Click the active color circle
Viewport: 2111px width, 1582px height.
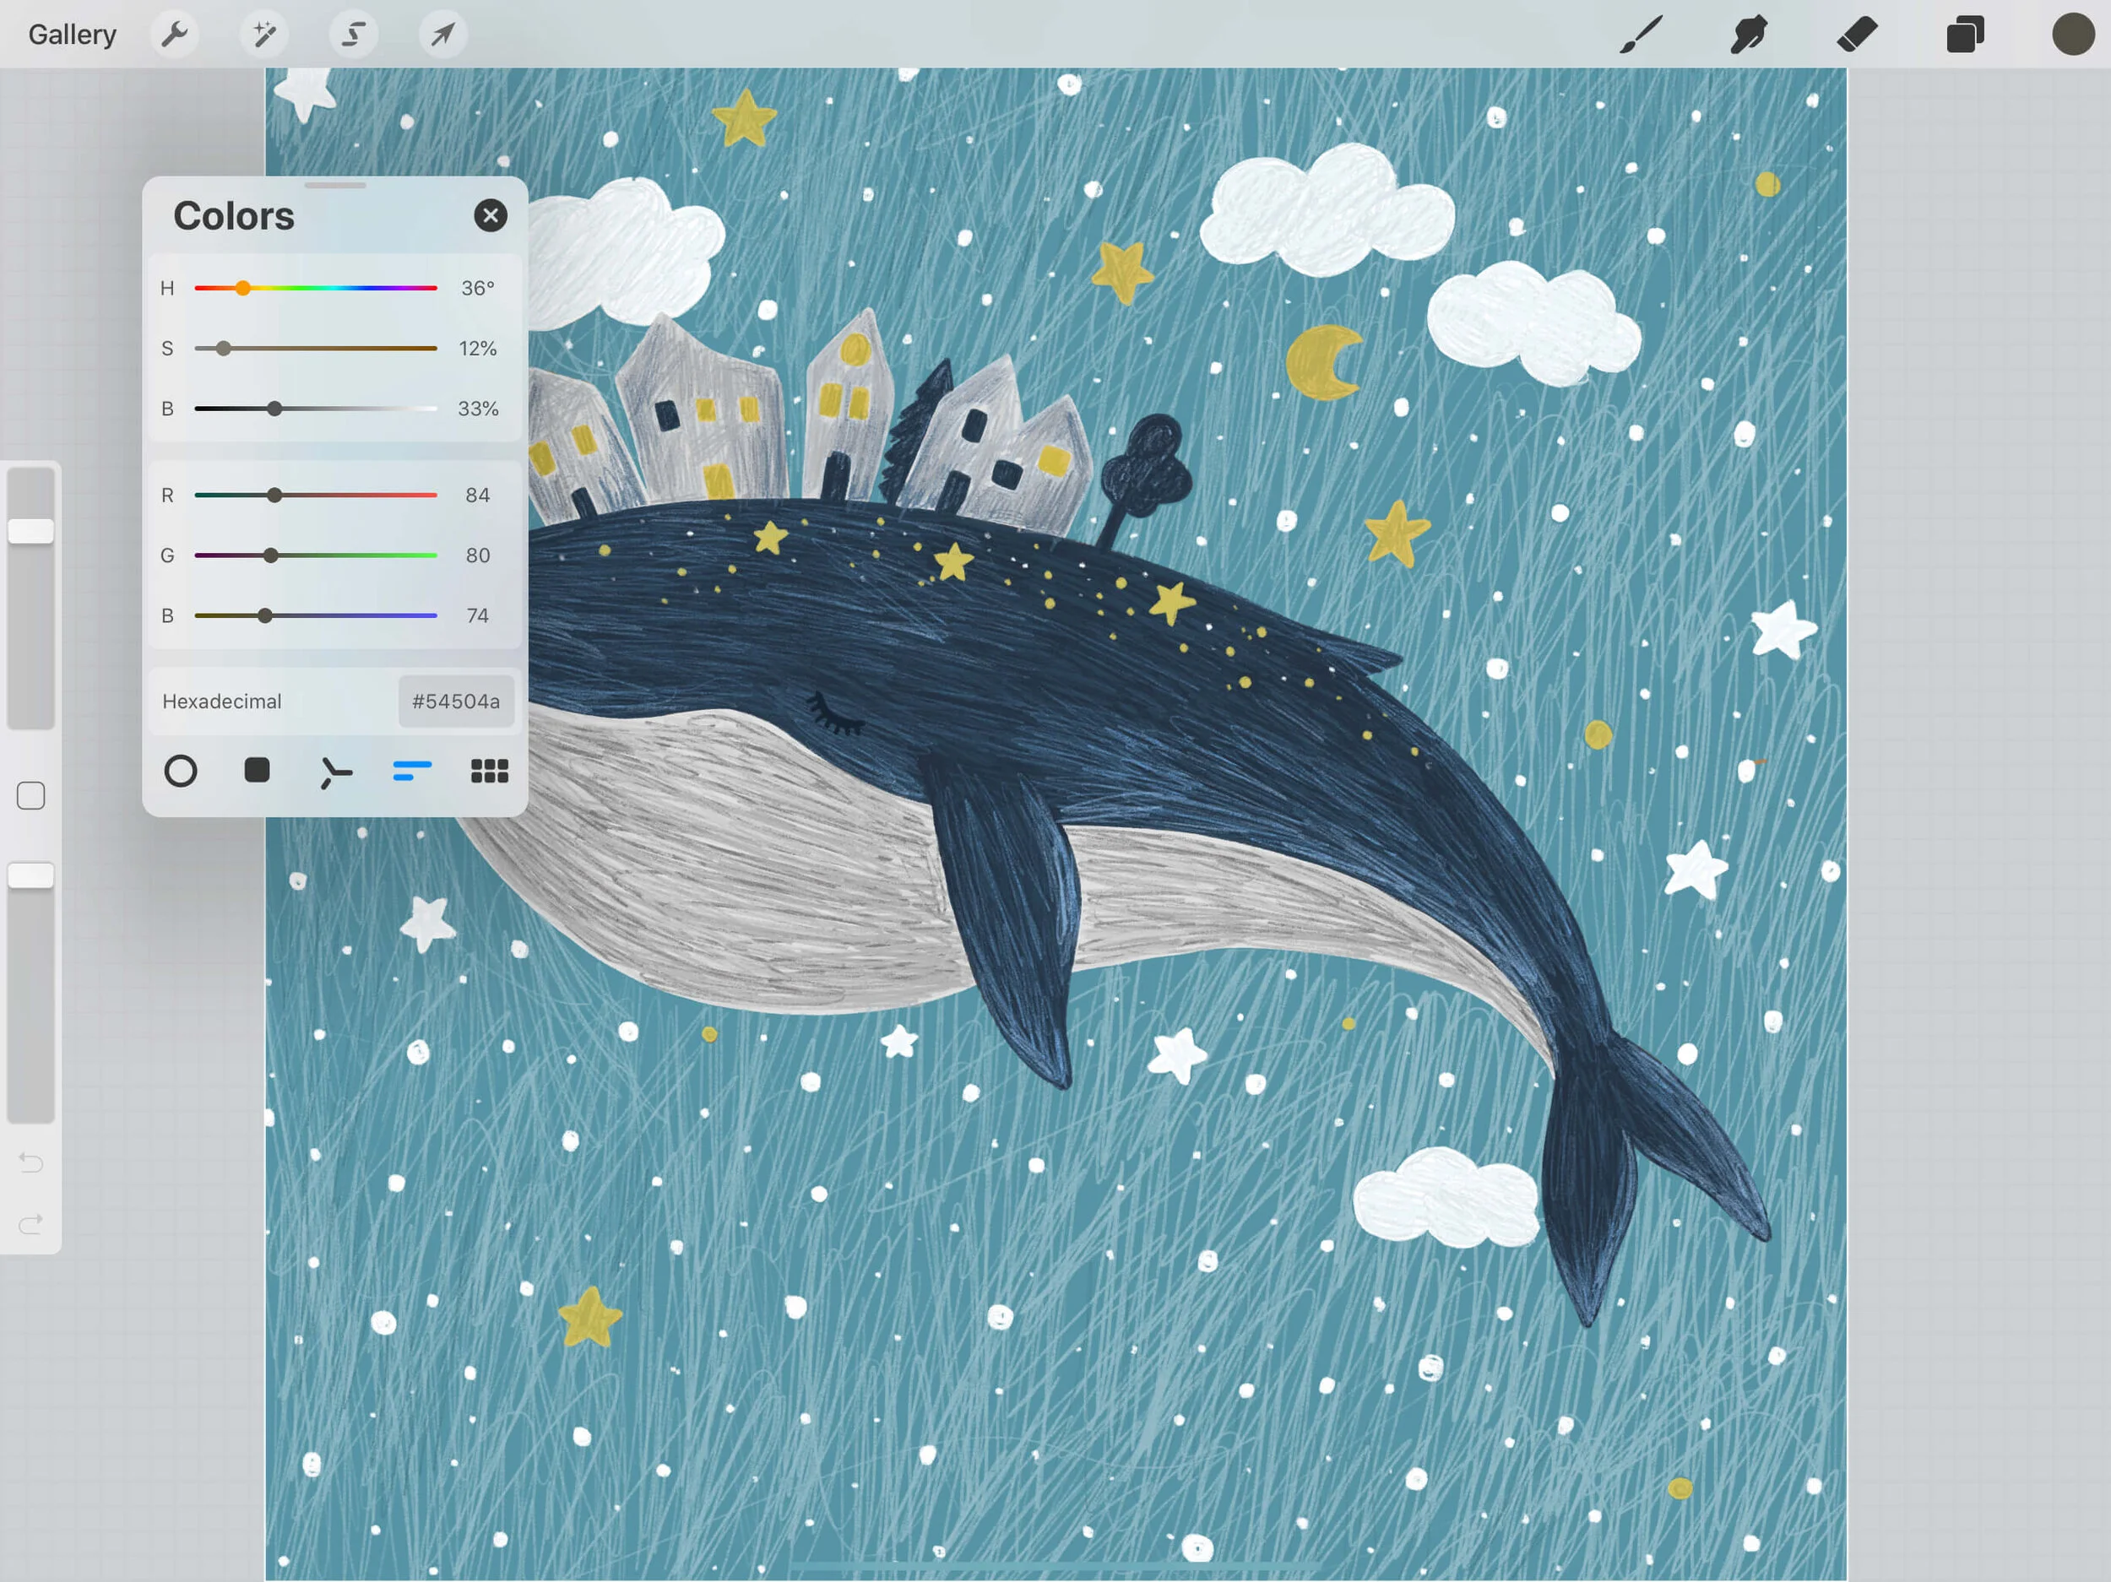click(x=2073, y=35)
